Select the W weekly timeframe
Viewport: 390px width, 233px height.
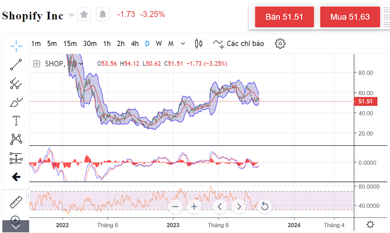159,43
